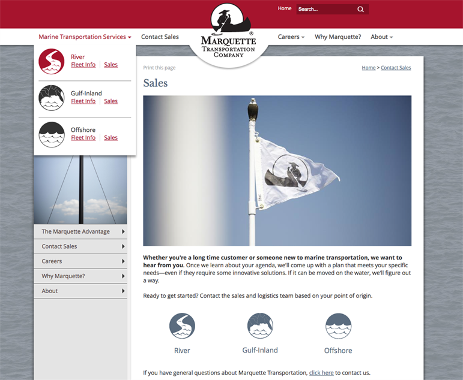Click the Gulf-Inland heading in dropdown menu
This screenshot has width=463, height=380.
pos(86,93)
